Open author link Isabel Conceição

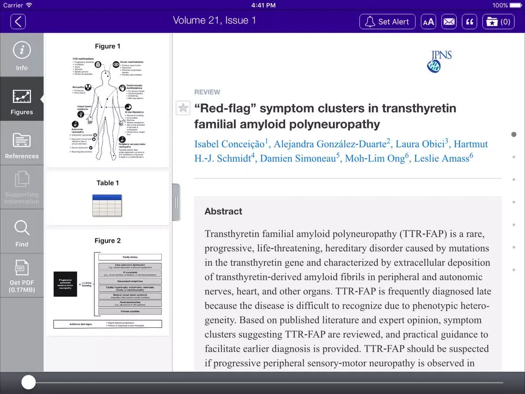coord(230,144)
